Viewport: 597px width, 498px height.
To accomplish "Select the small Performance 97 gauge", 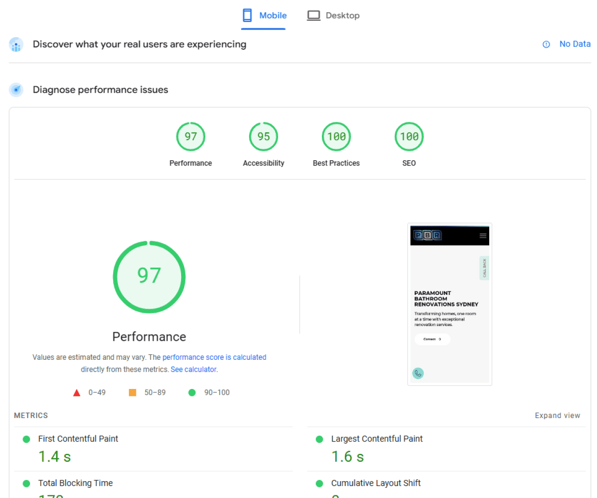I will (191, 137).
